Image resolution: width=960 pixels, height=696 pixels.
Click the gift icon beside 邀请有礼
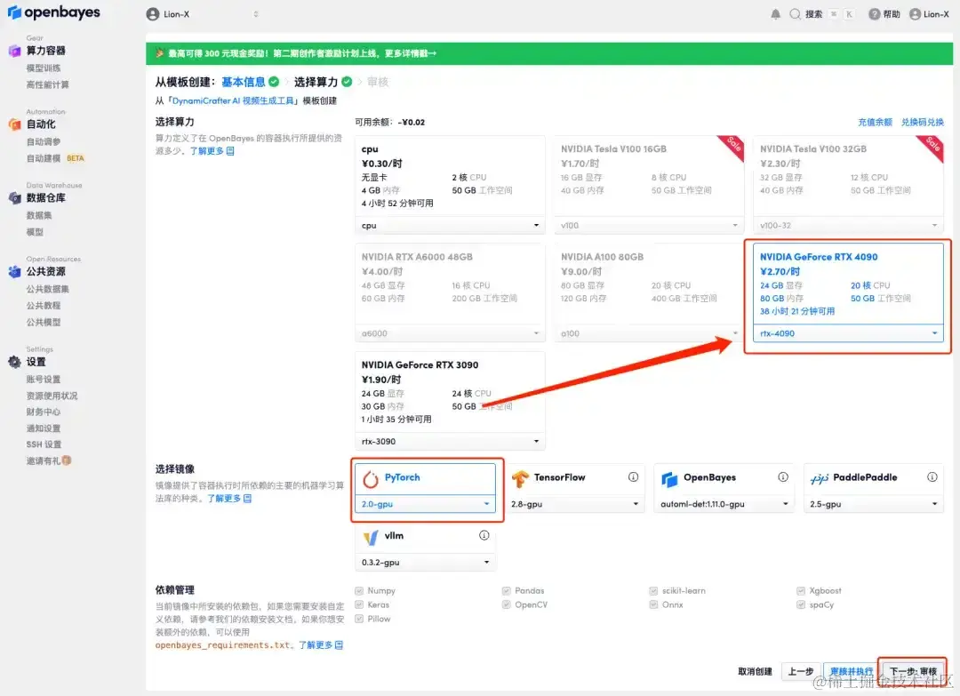tap(66, 460)
